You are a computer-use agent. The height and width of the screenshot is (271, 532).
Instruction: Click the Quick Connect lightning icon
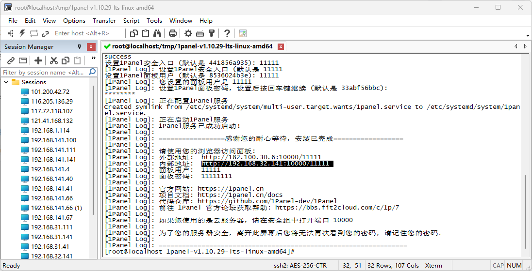coord(22,33)
